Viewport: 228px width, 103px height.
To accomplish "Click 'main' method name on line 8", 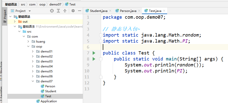I will coord(171,59).
